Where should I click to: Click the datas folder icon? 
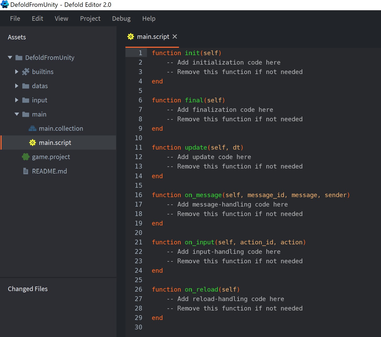26,86
